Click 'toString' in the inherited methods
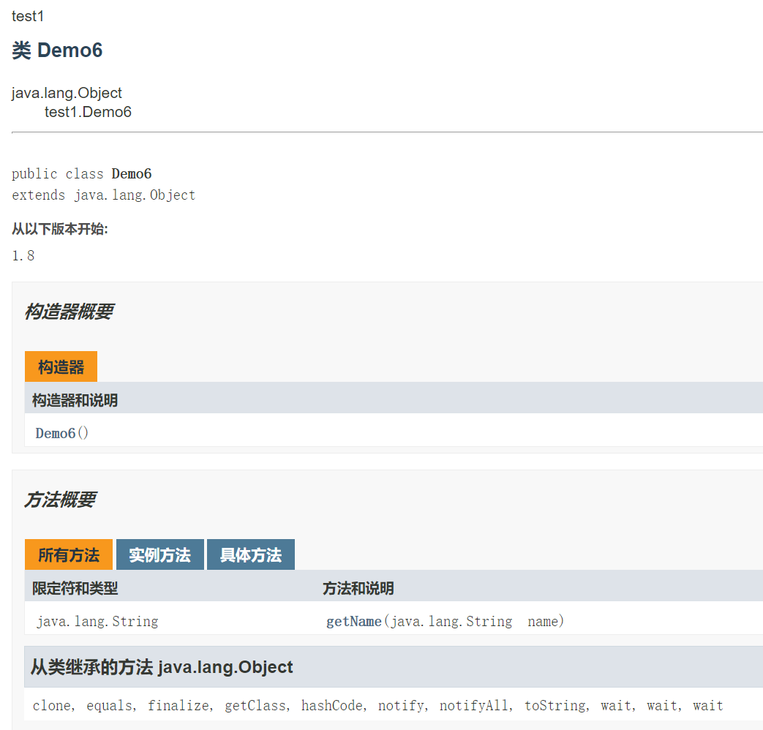This screenshot has width=763, height=730. (555, 706)
